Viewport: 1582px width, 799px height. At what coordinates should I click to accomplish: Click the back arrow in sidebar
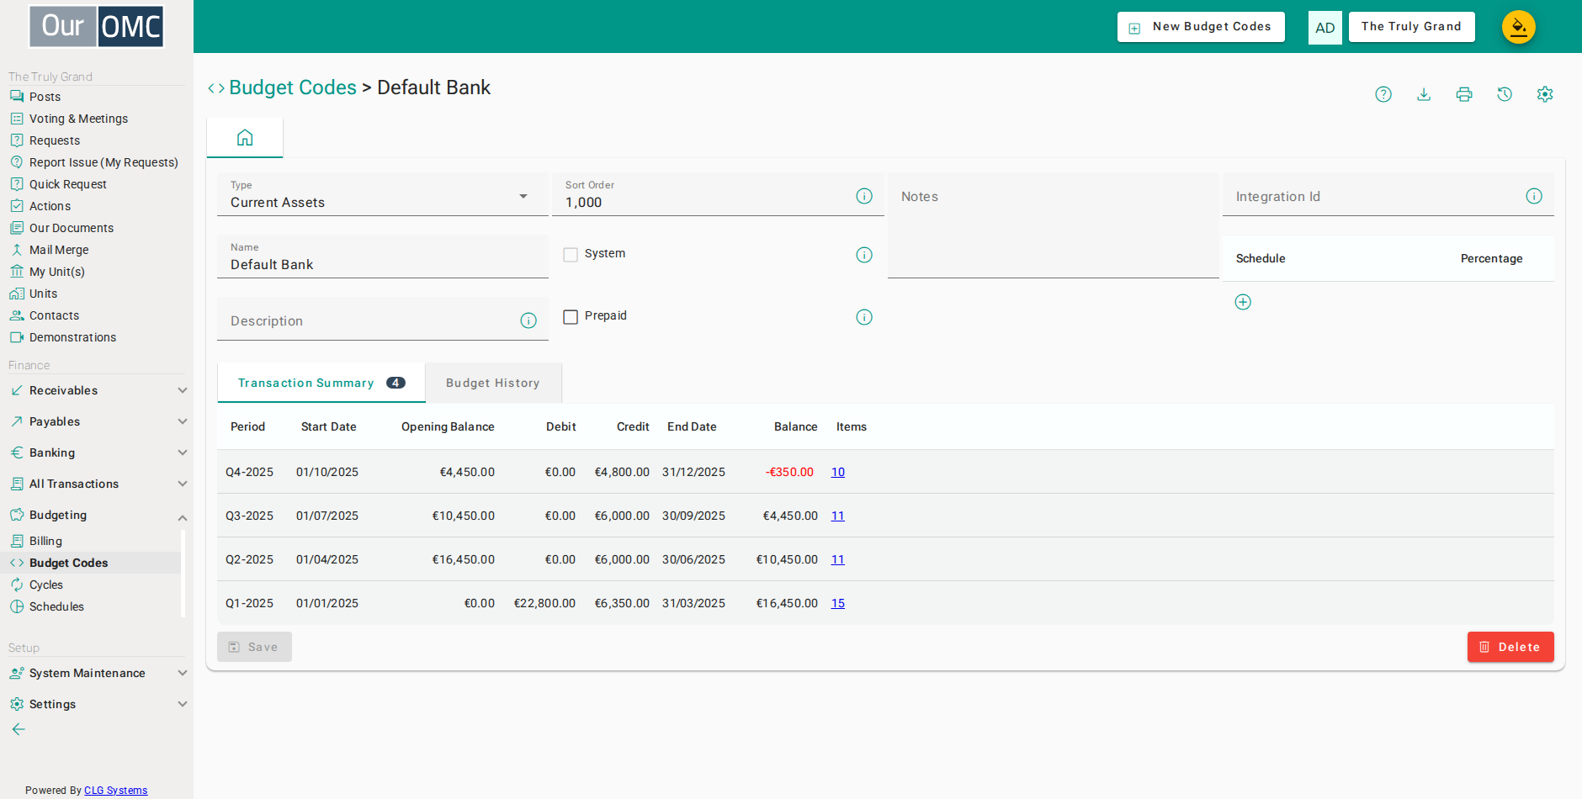pyautogui.click(x=19, y=729)
